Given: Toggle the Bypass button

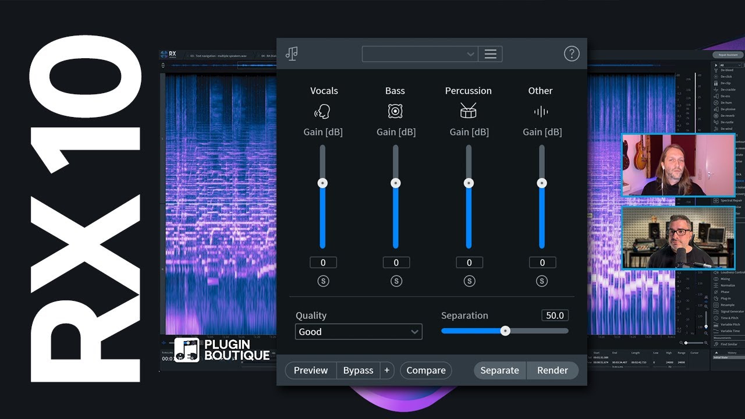Looking at the screenshot, I should coord(358,370).
